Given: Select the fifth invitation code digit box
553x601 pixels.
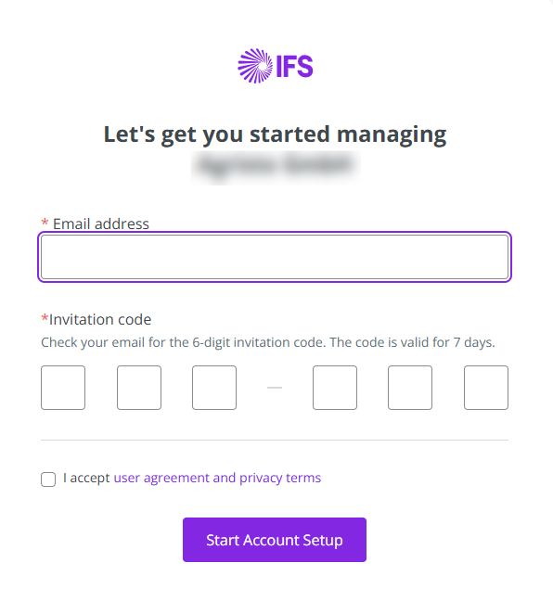Looking at the screenshot, I should coord(409,388).
